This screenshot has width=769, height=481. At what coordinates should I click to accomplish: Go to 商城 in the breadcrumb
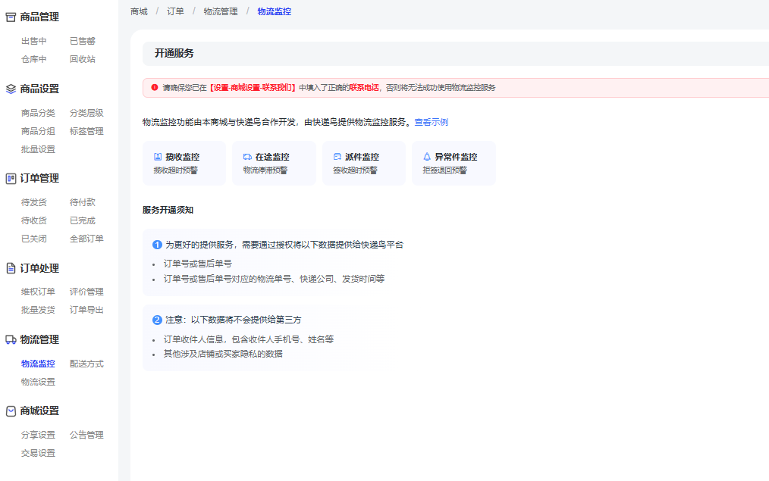point(139,11)
